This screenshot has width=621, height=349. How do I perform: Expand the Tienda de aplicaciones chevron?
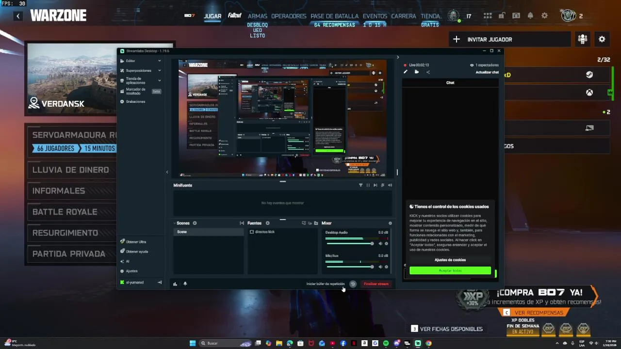pyautogui.click(x=159, y=80)
